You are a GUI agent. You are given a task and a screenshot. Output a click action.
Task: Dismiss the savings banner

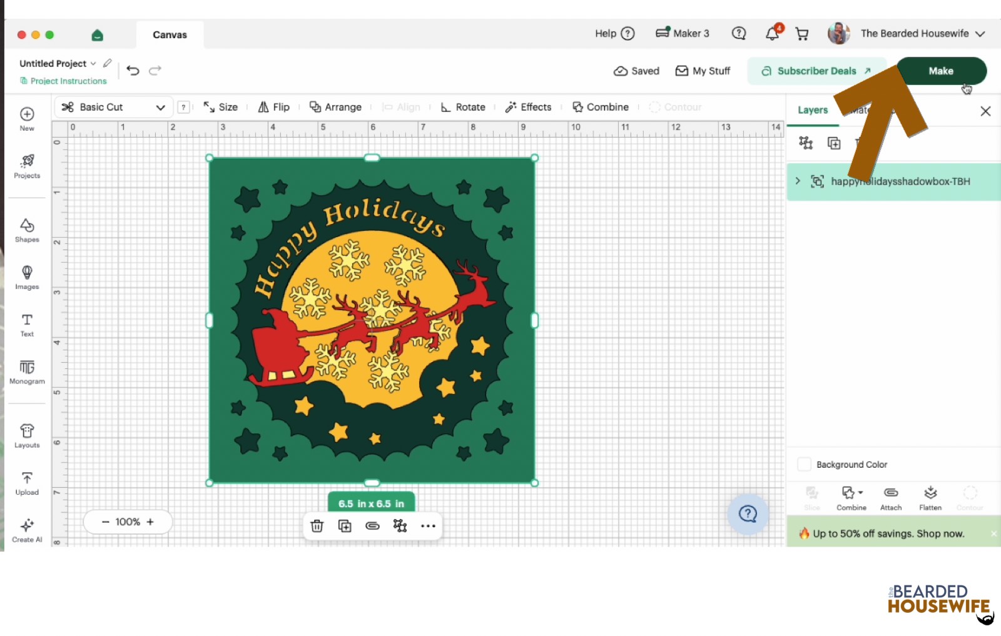[993, 533]
